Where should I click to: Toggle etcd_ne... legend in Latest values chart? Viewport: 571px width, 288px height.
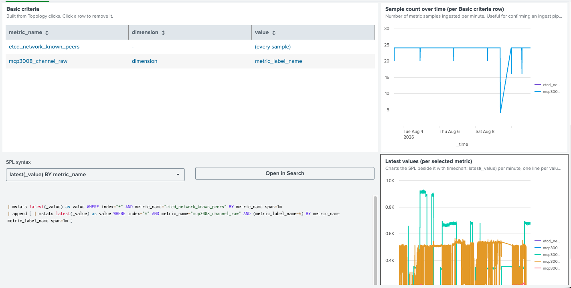click(x=547, y=241)
